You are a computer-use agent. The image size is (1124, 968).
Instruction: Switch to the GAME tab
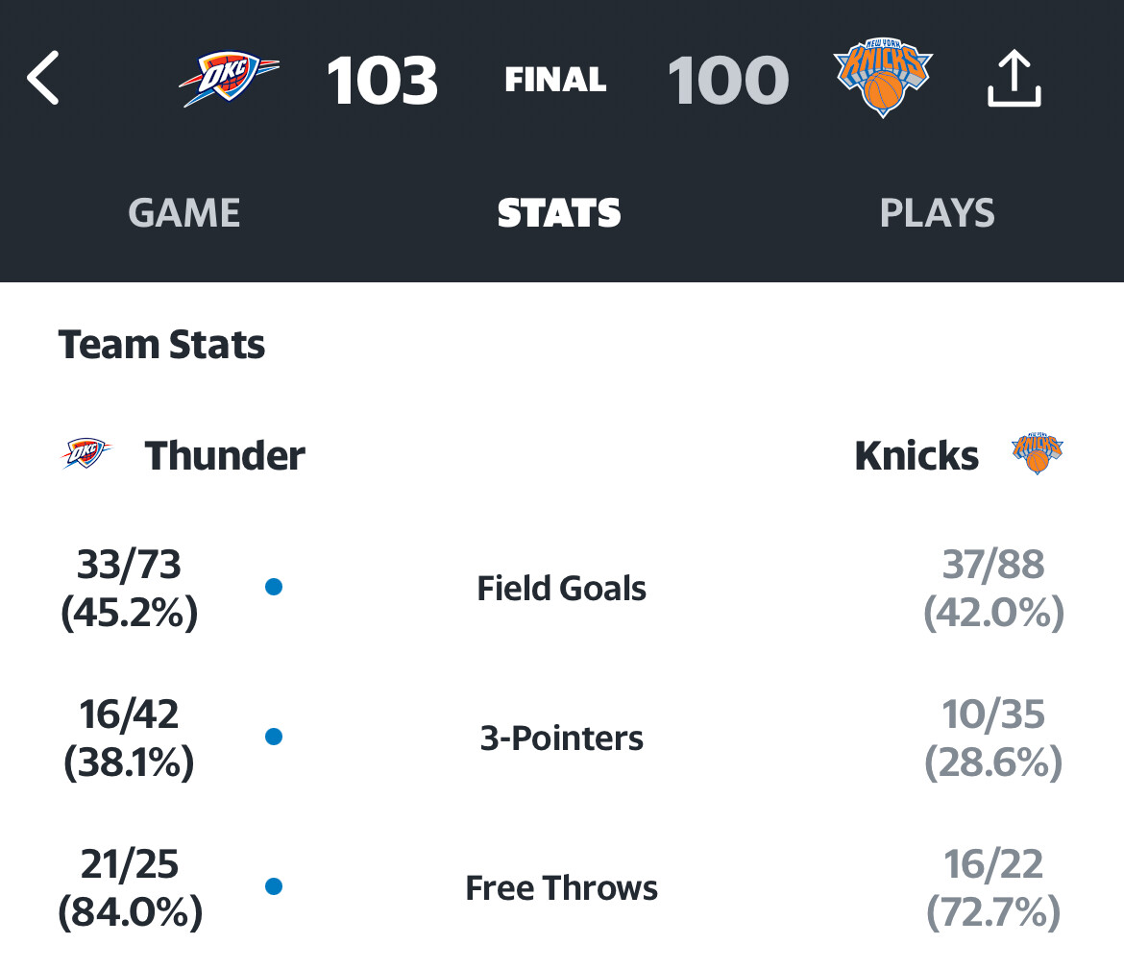pos(184,213)
